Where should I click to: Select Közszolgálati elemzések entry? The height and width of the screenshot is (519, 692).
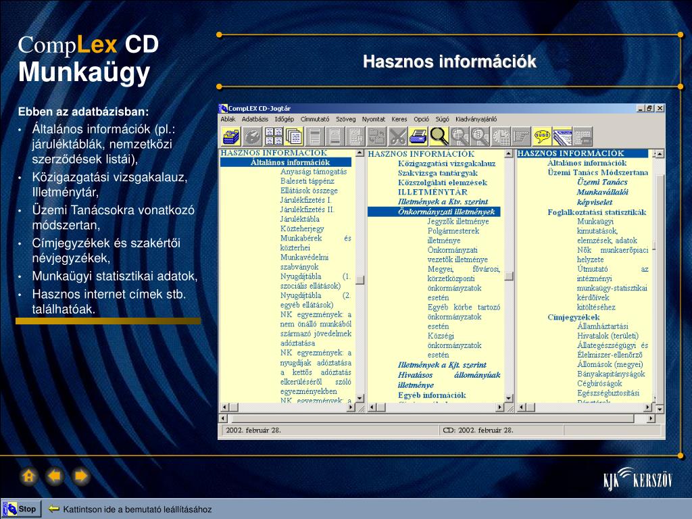tap(442, 182)
